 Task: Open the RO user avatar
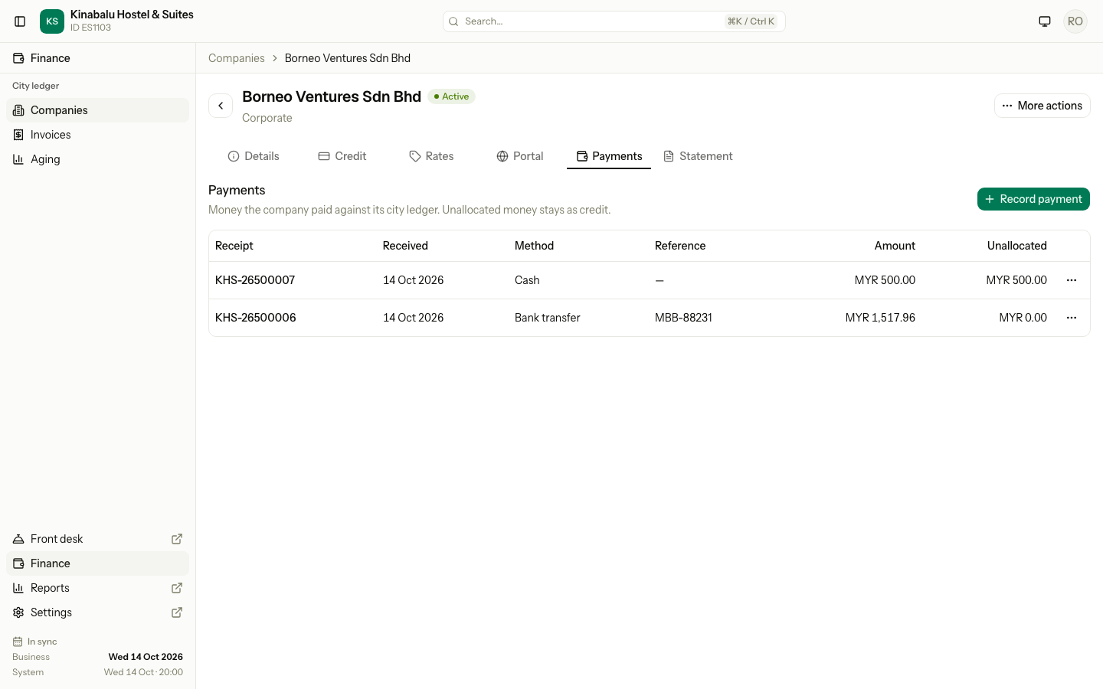1075,21
